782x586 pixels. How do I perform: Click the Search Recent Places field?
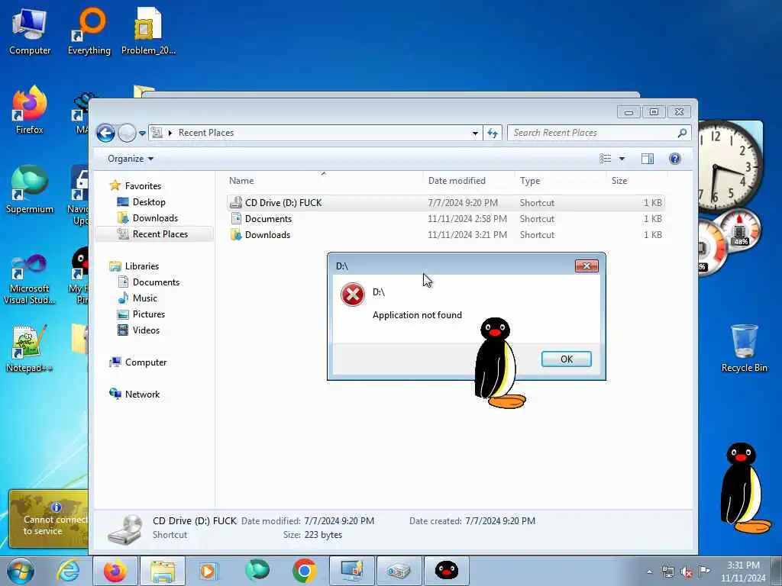pyautogui.click(x=599, y=133)
